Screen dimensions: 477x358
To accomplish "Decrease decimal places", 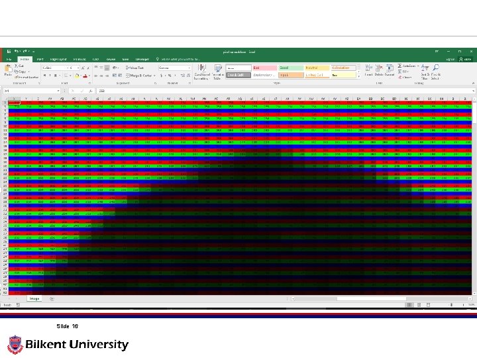I will [x=188, y=76].
